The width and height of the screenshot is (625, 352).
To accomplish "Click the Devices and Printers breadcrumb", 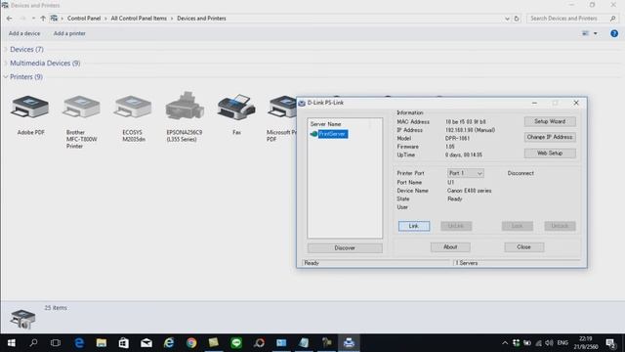I will coord(201,19).
